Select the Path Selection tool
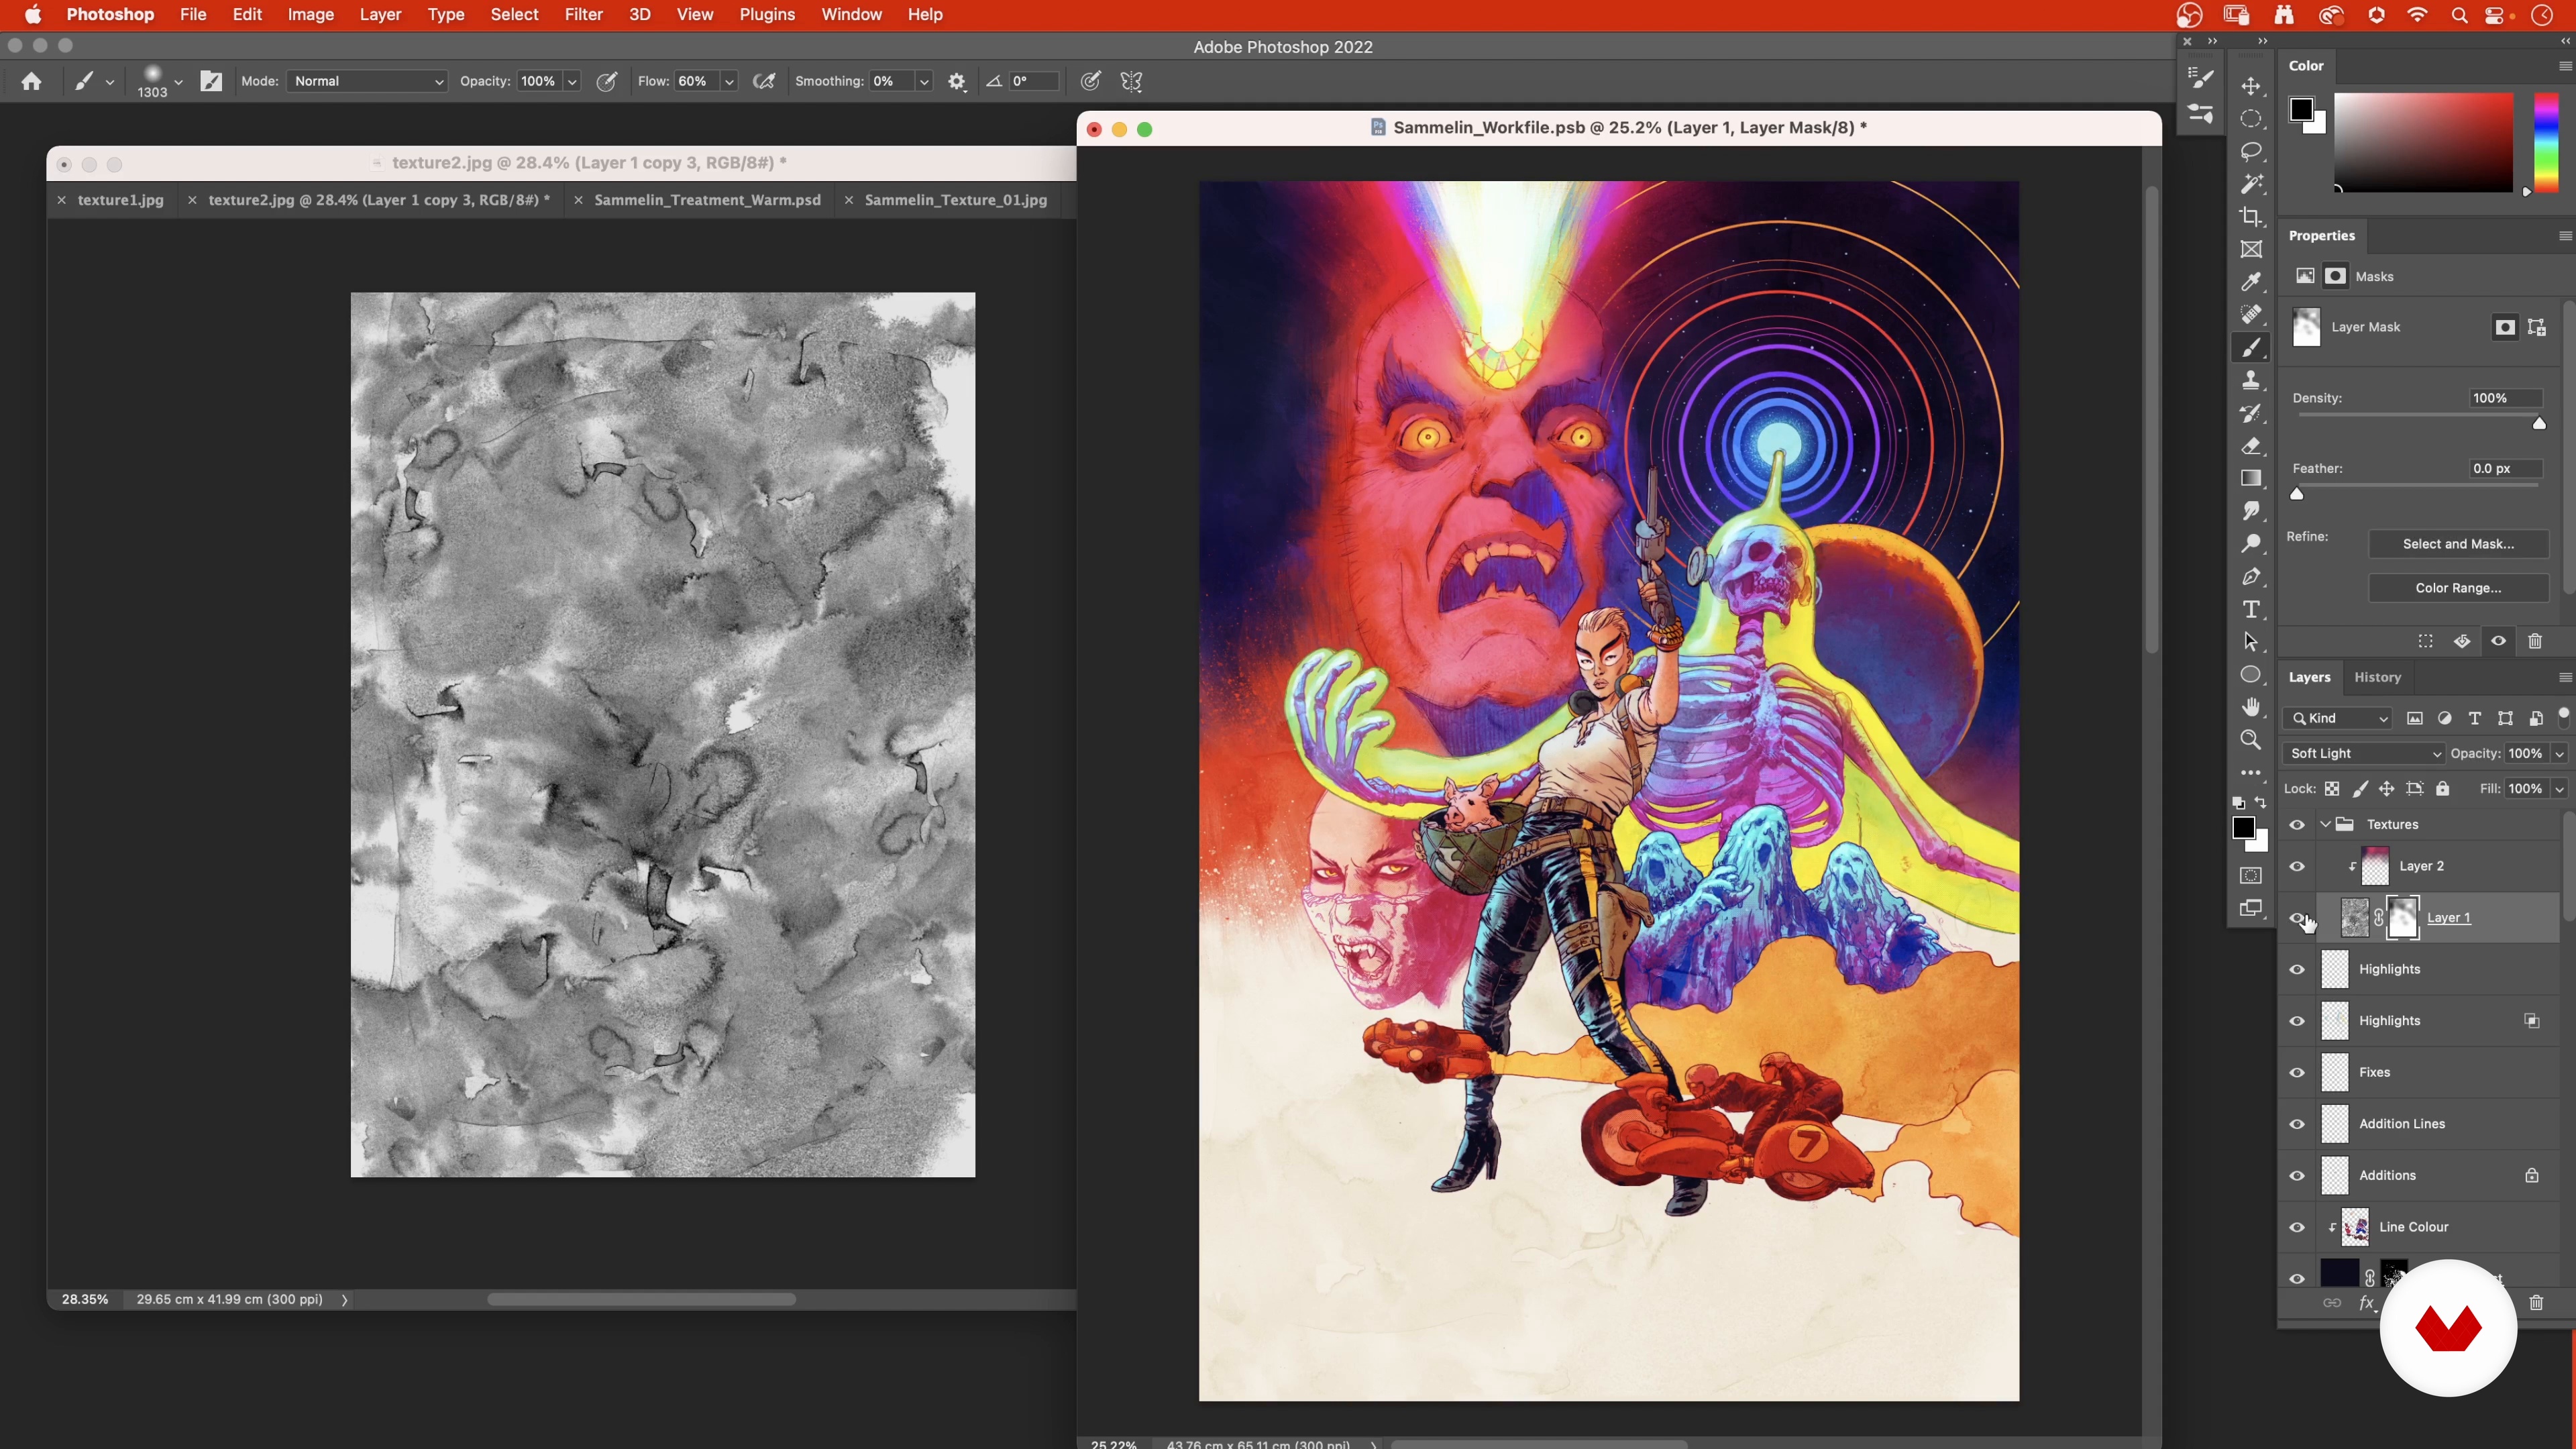 [2251, 642]
